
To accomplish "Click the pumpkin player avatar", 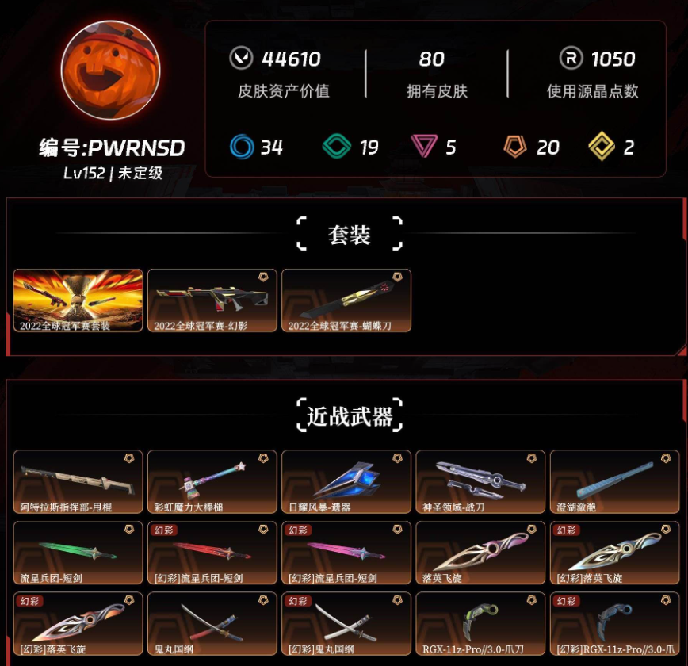I will 111,70.
